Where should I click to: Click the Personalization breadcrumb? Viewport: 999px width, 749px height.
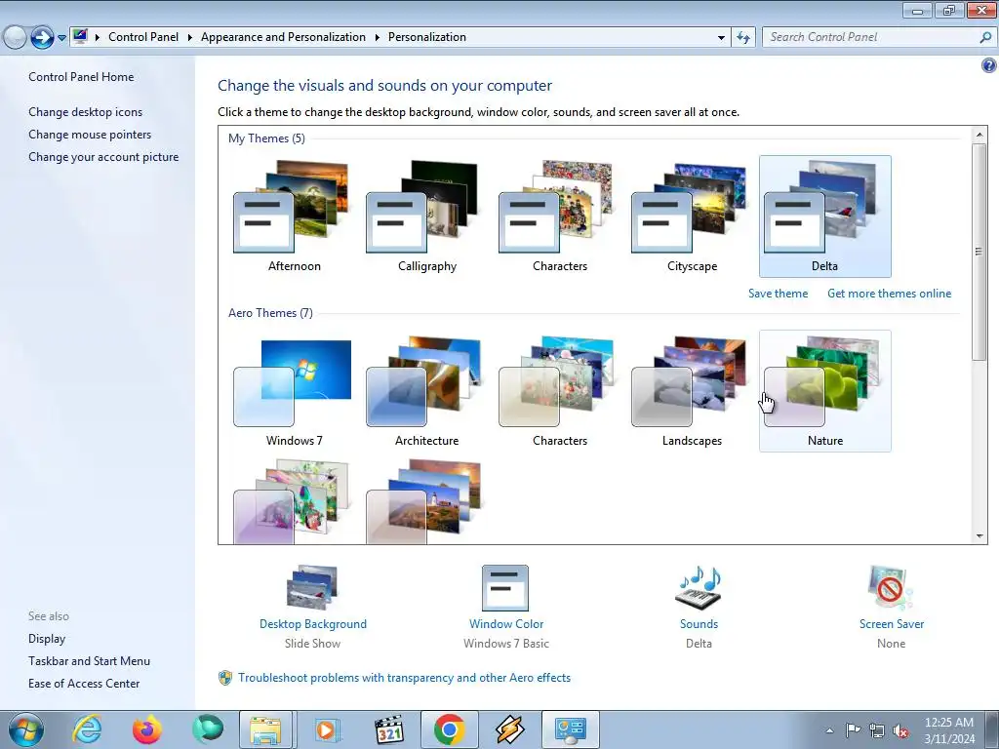pos(427,37)
